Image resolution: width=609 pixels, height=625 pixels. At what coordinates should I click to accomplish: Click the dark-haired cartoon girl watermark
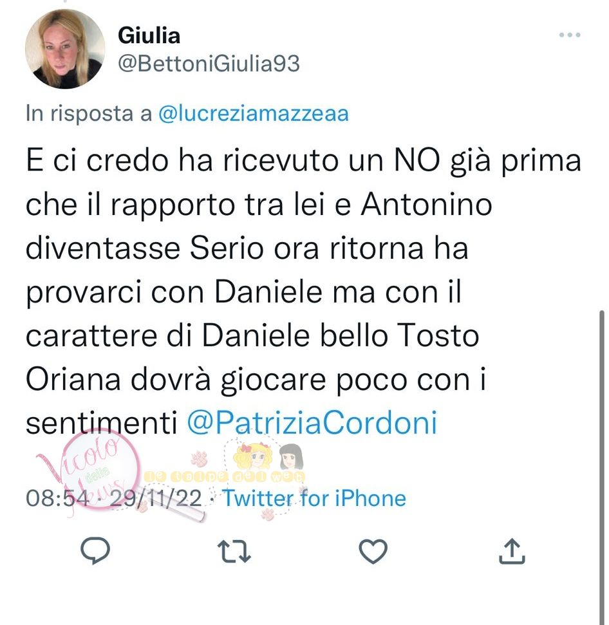point(290,457)
